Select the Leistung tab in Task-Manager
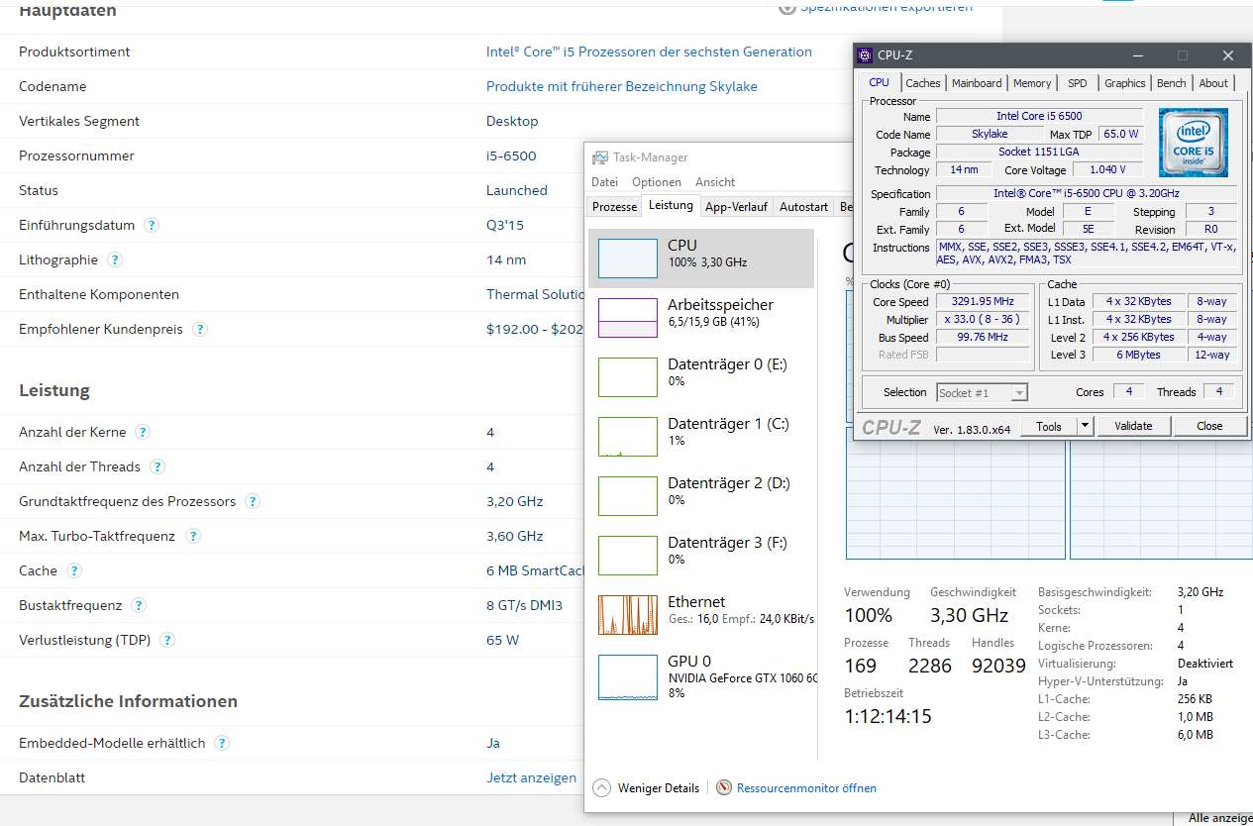The height and width of the screenshot is (826, 1253). pyautogui.click(x=671, y=206)
